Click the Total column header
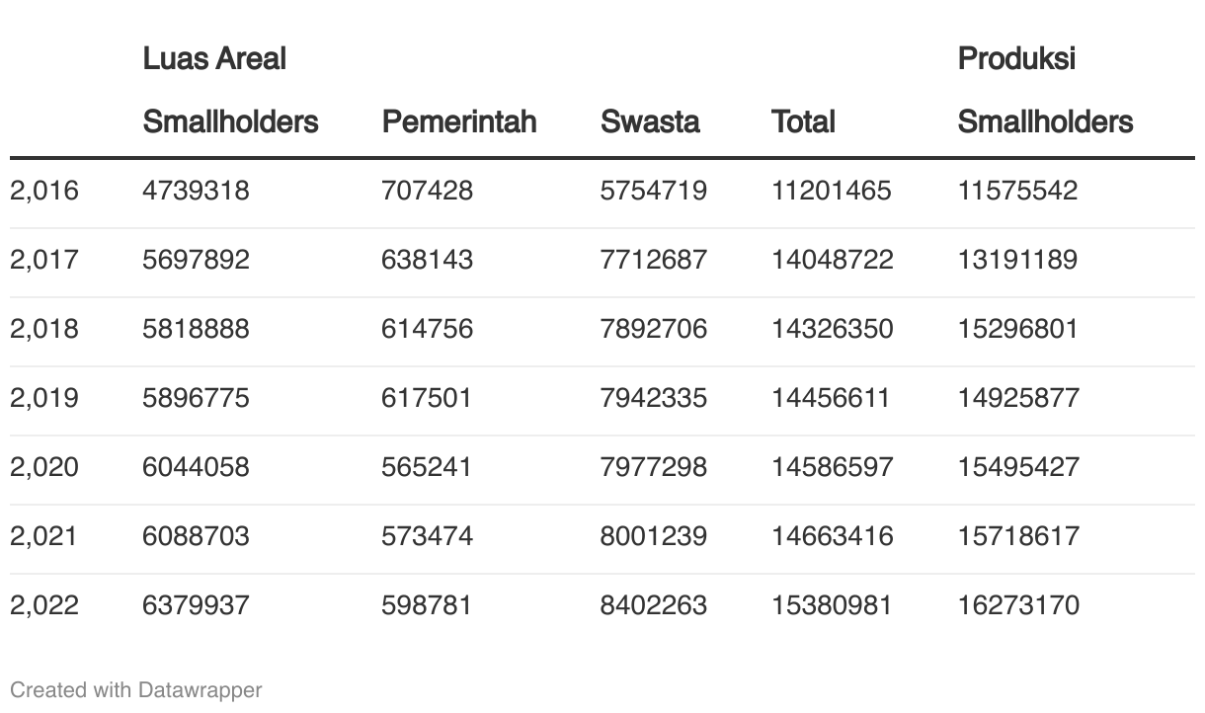This screenshot has width=1205, height=713. click(x=803, y=121)
